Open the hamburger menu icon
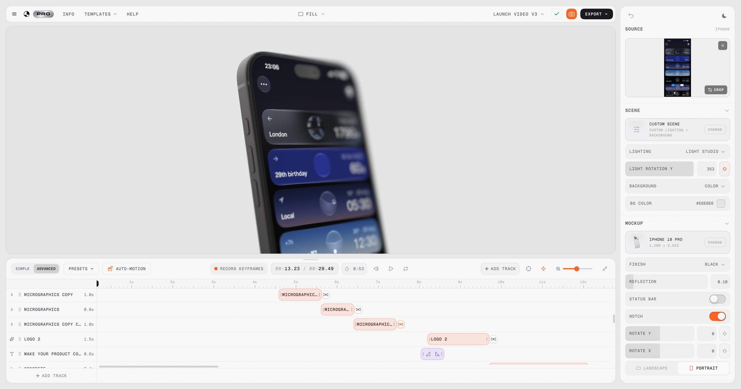Screen dimensions: 741x389 pos(14,14)
